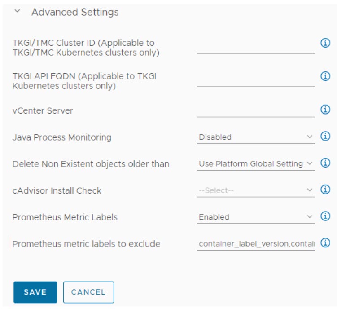Click info icon for TKGI/TMC Cluster ID
337x313 pixels.
(325, 43)
